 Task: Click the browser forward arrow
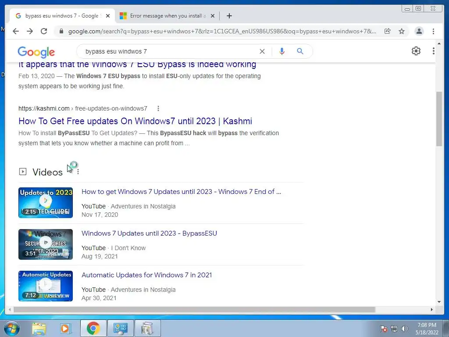pyautogui.click(x=30, y=31)
